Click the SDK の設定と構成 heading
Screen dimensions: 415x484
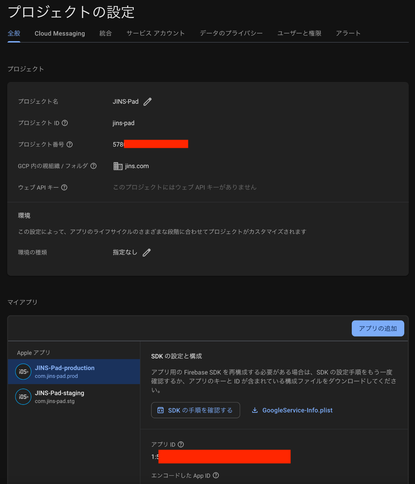[x=177, y=356]
